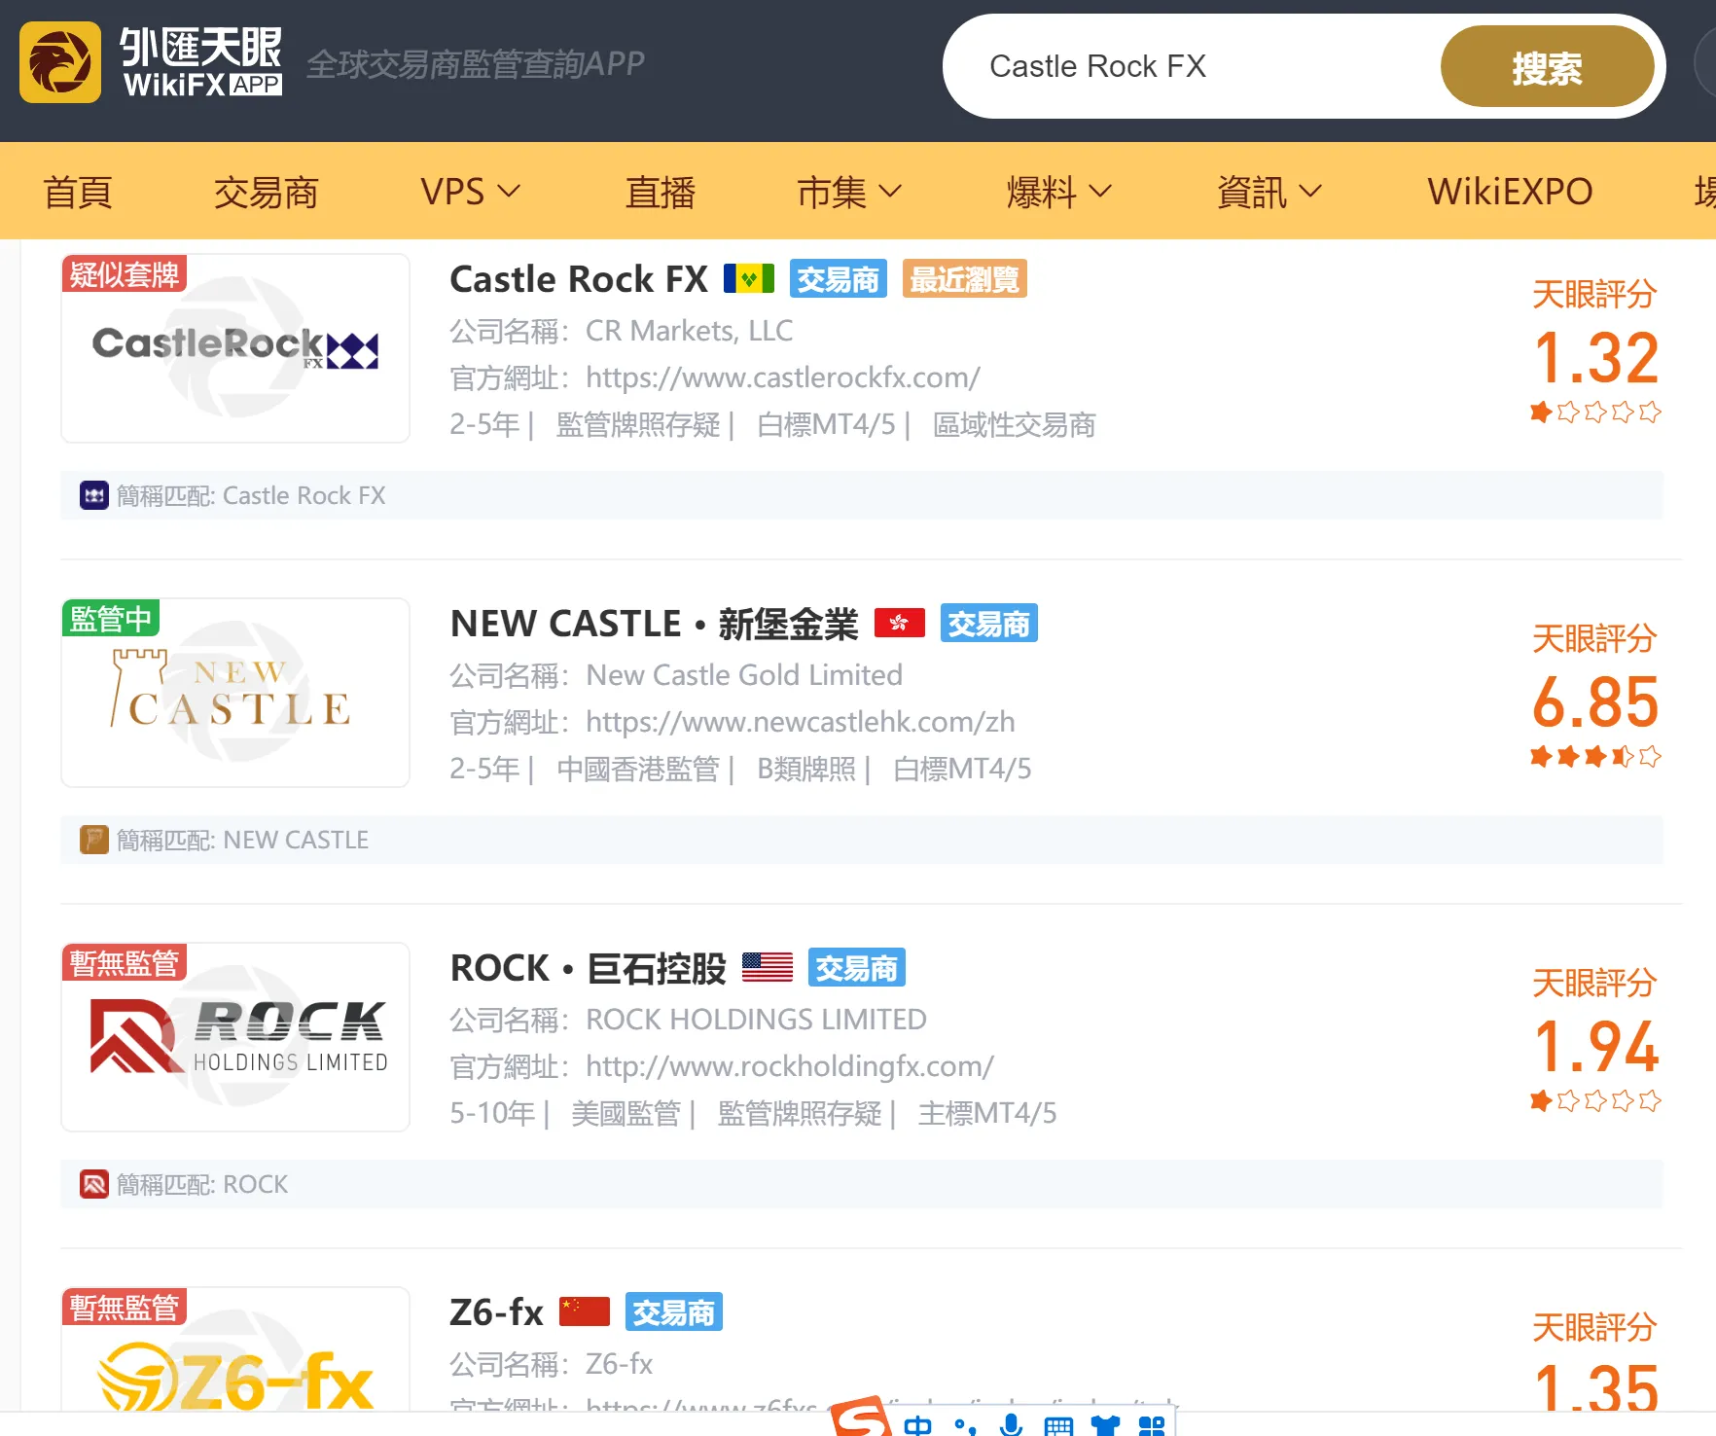Viewport: 1716px width, 1436px height.
Task: Click the Hong Kong flag beside NEW CASTLE
Action: pyautogui.click(x=900, y=623)
